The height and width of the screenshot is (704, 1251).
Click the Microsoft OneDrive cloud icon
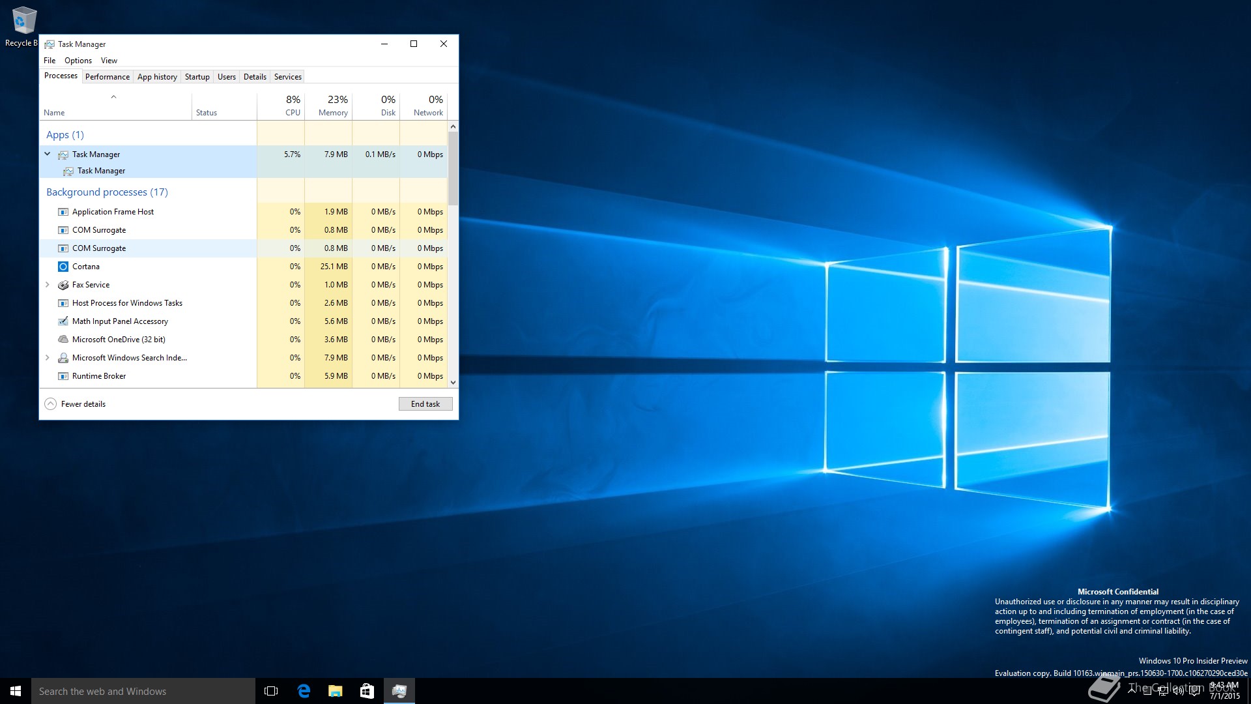pyautogui.click(x=63, y=340)
